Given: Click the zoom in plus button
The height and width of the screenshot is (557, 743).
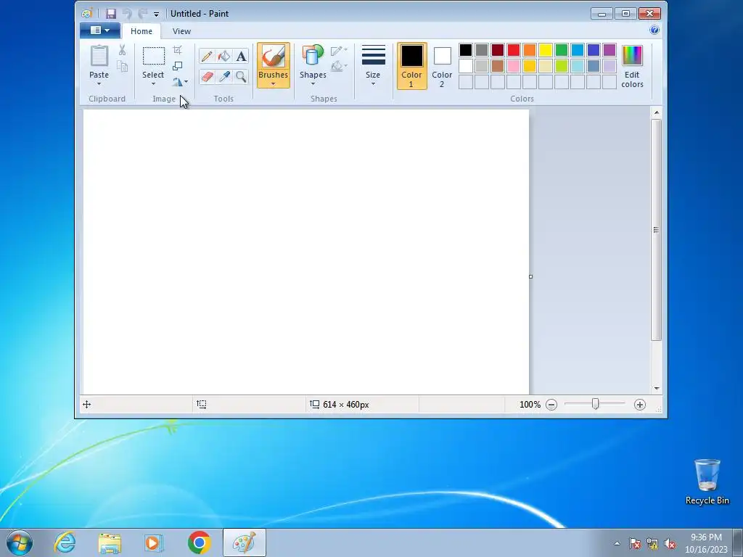Looking at the screenshot, I should click(x=640, y=405).
